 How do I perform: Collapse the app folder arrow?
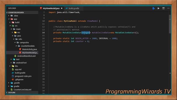(9, 19)
